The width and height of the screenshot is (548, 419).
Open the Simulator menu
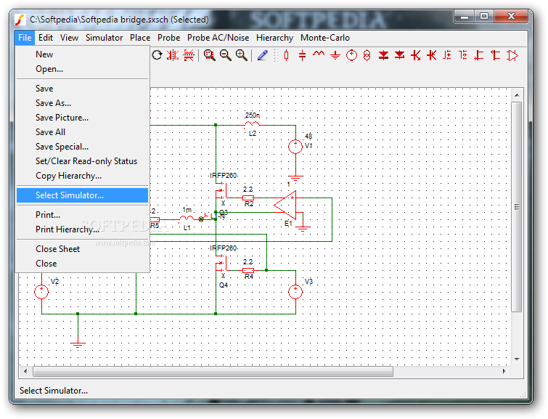click(104, 38)
